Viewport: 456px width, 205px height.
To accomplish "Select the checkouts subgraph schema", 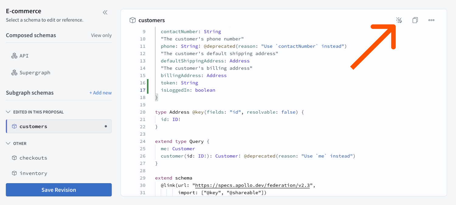I will pyautogui.click(x=33, y=158).
